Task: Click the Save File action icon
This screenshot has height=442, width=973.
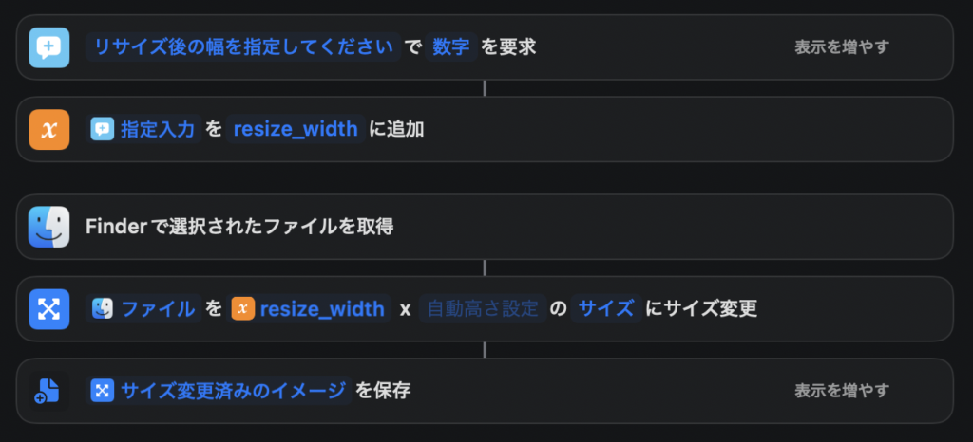Action: pyautogui.click(x=48, y=390)
